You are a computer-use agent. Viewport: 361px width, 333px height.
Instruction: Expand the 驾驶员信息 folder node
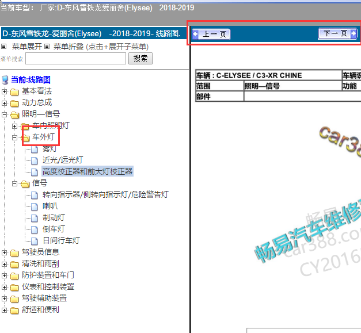click(x=4, y=252)
